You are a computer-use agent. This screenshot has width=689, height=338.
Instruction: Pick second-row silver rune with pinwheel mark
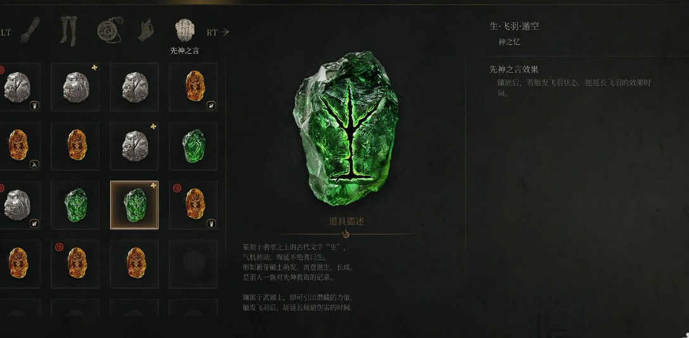tap(134, 146)
